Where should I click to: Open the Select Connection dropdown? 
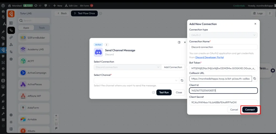click(127, 67)
